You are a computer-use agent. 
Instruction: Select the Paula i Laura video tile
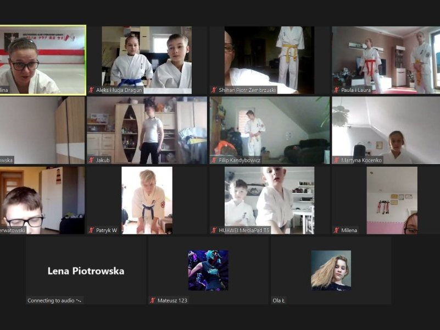click(x=386, y=60)
